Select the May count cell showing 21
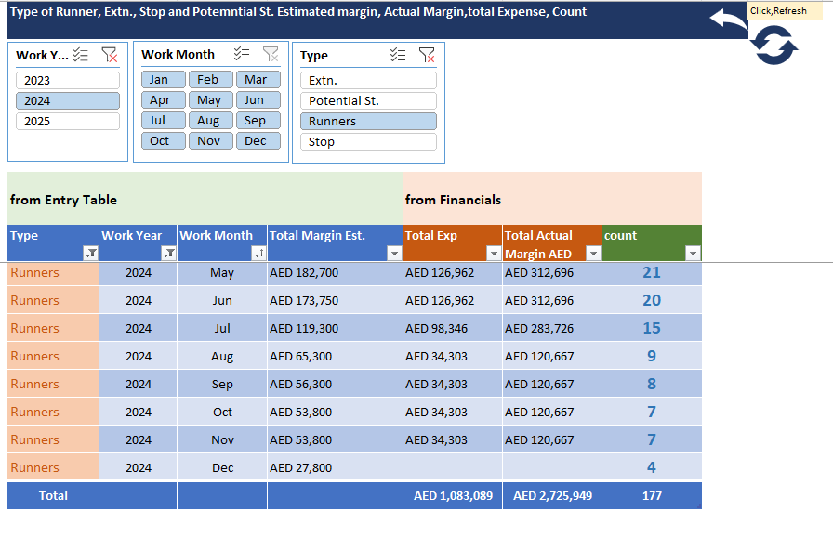This screenshot has height=537, width=833. click(x=652, y=273)
